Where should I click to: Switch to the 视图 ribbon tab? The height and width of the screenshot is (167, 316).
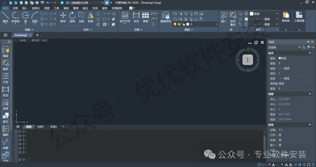coord(47,8)
